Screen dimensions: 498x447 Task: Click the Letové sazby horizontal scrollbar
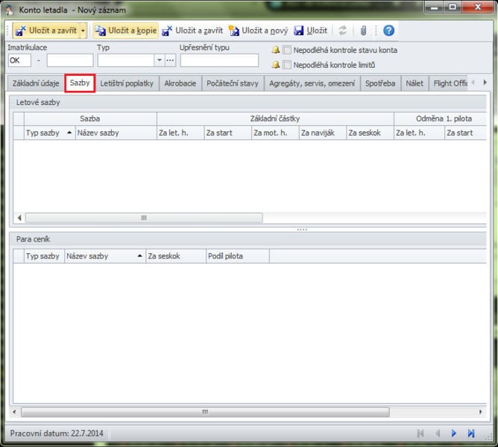[x=144, y=218]
